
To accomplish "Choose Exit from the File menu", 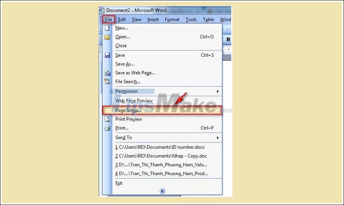I will [162, 183].
